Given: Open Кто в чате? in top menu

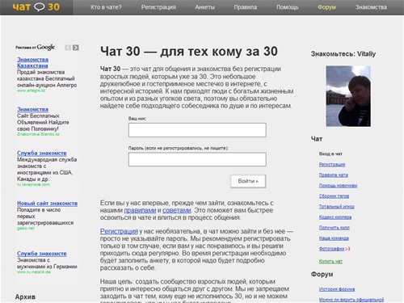Looking at the screenshot, I should pos(106,7).
